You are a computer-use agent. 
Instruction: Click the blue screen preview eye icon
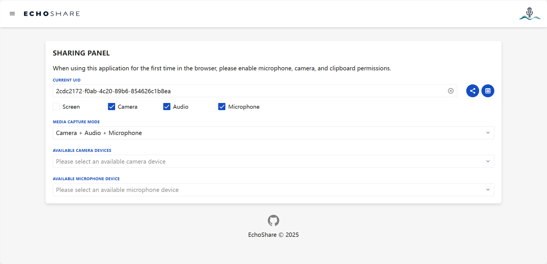click(x=487, y=91)
